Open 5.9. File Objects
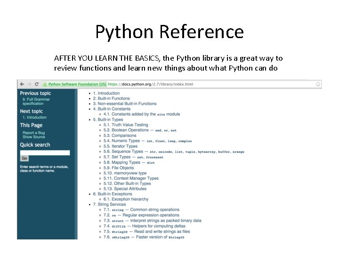 (119, 168)
